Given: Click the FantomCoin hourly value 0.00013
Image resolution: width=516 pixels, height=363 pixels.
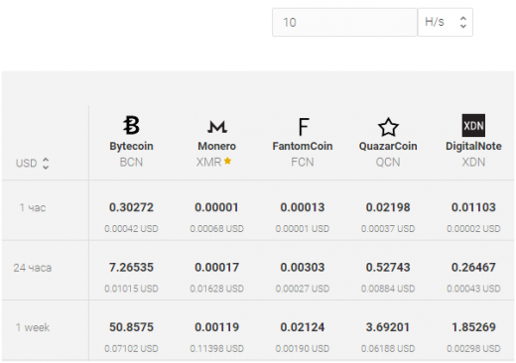Looking at the screenshot, I should (x=303, y=207).
